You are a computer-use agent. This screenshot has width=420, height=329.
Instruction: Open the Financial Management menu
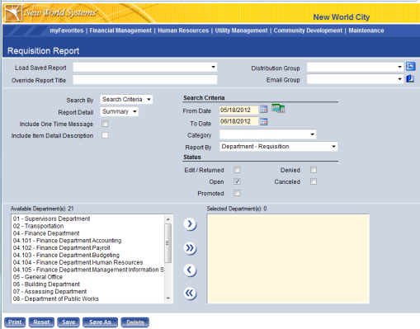[120, 31]
